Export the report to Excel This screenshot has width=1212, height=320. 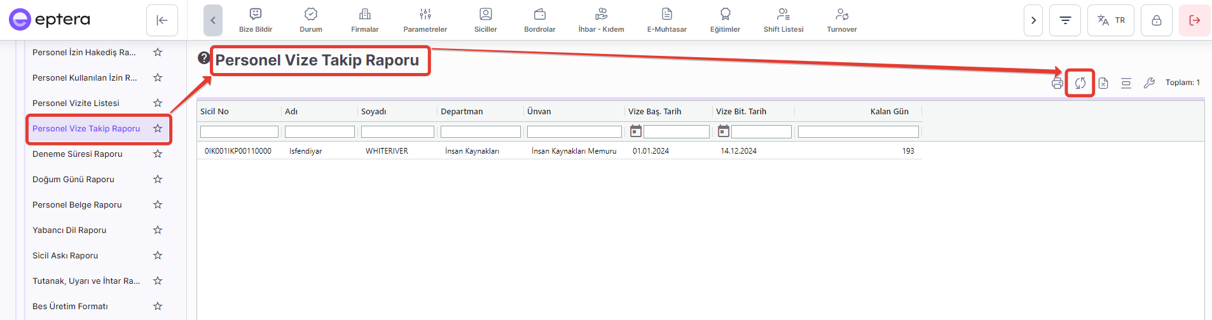click(x=1103, y=83)
